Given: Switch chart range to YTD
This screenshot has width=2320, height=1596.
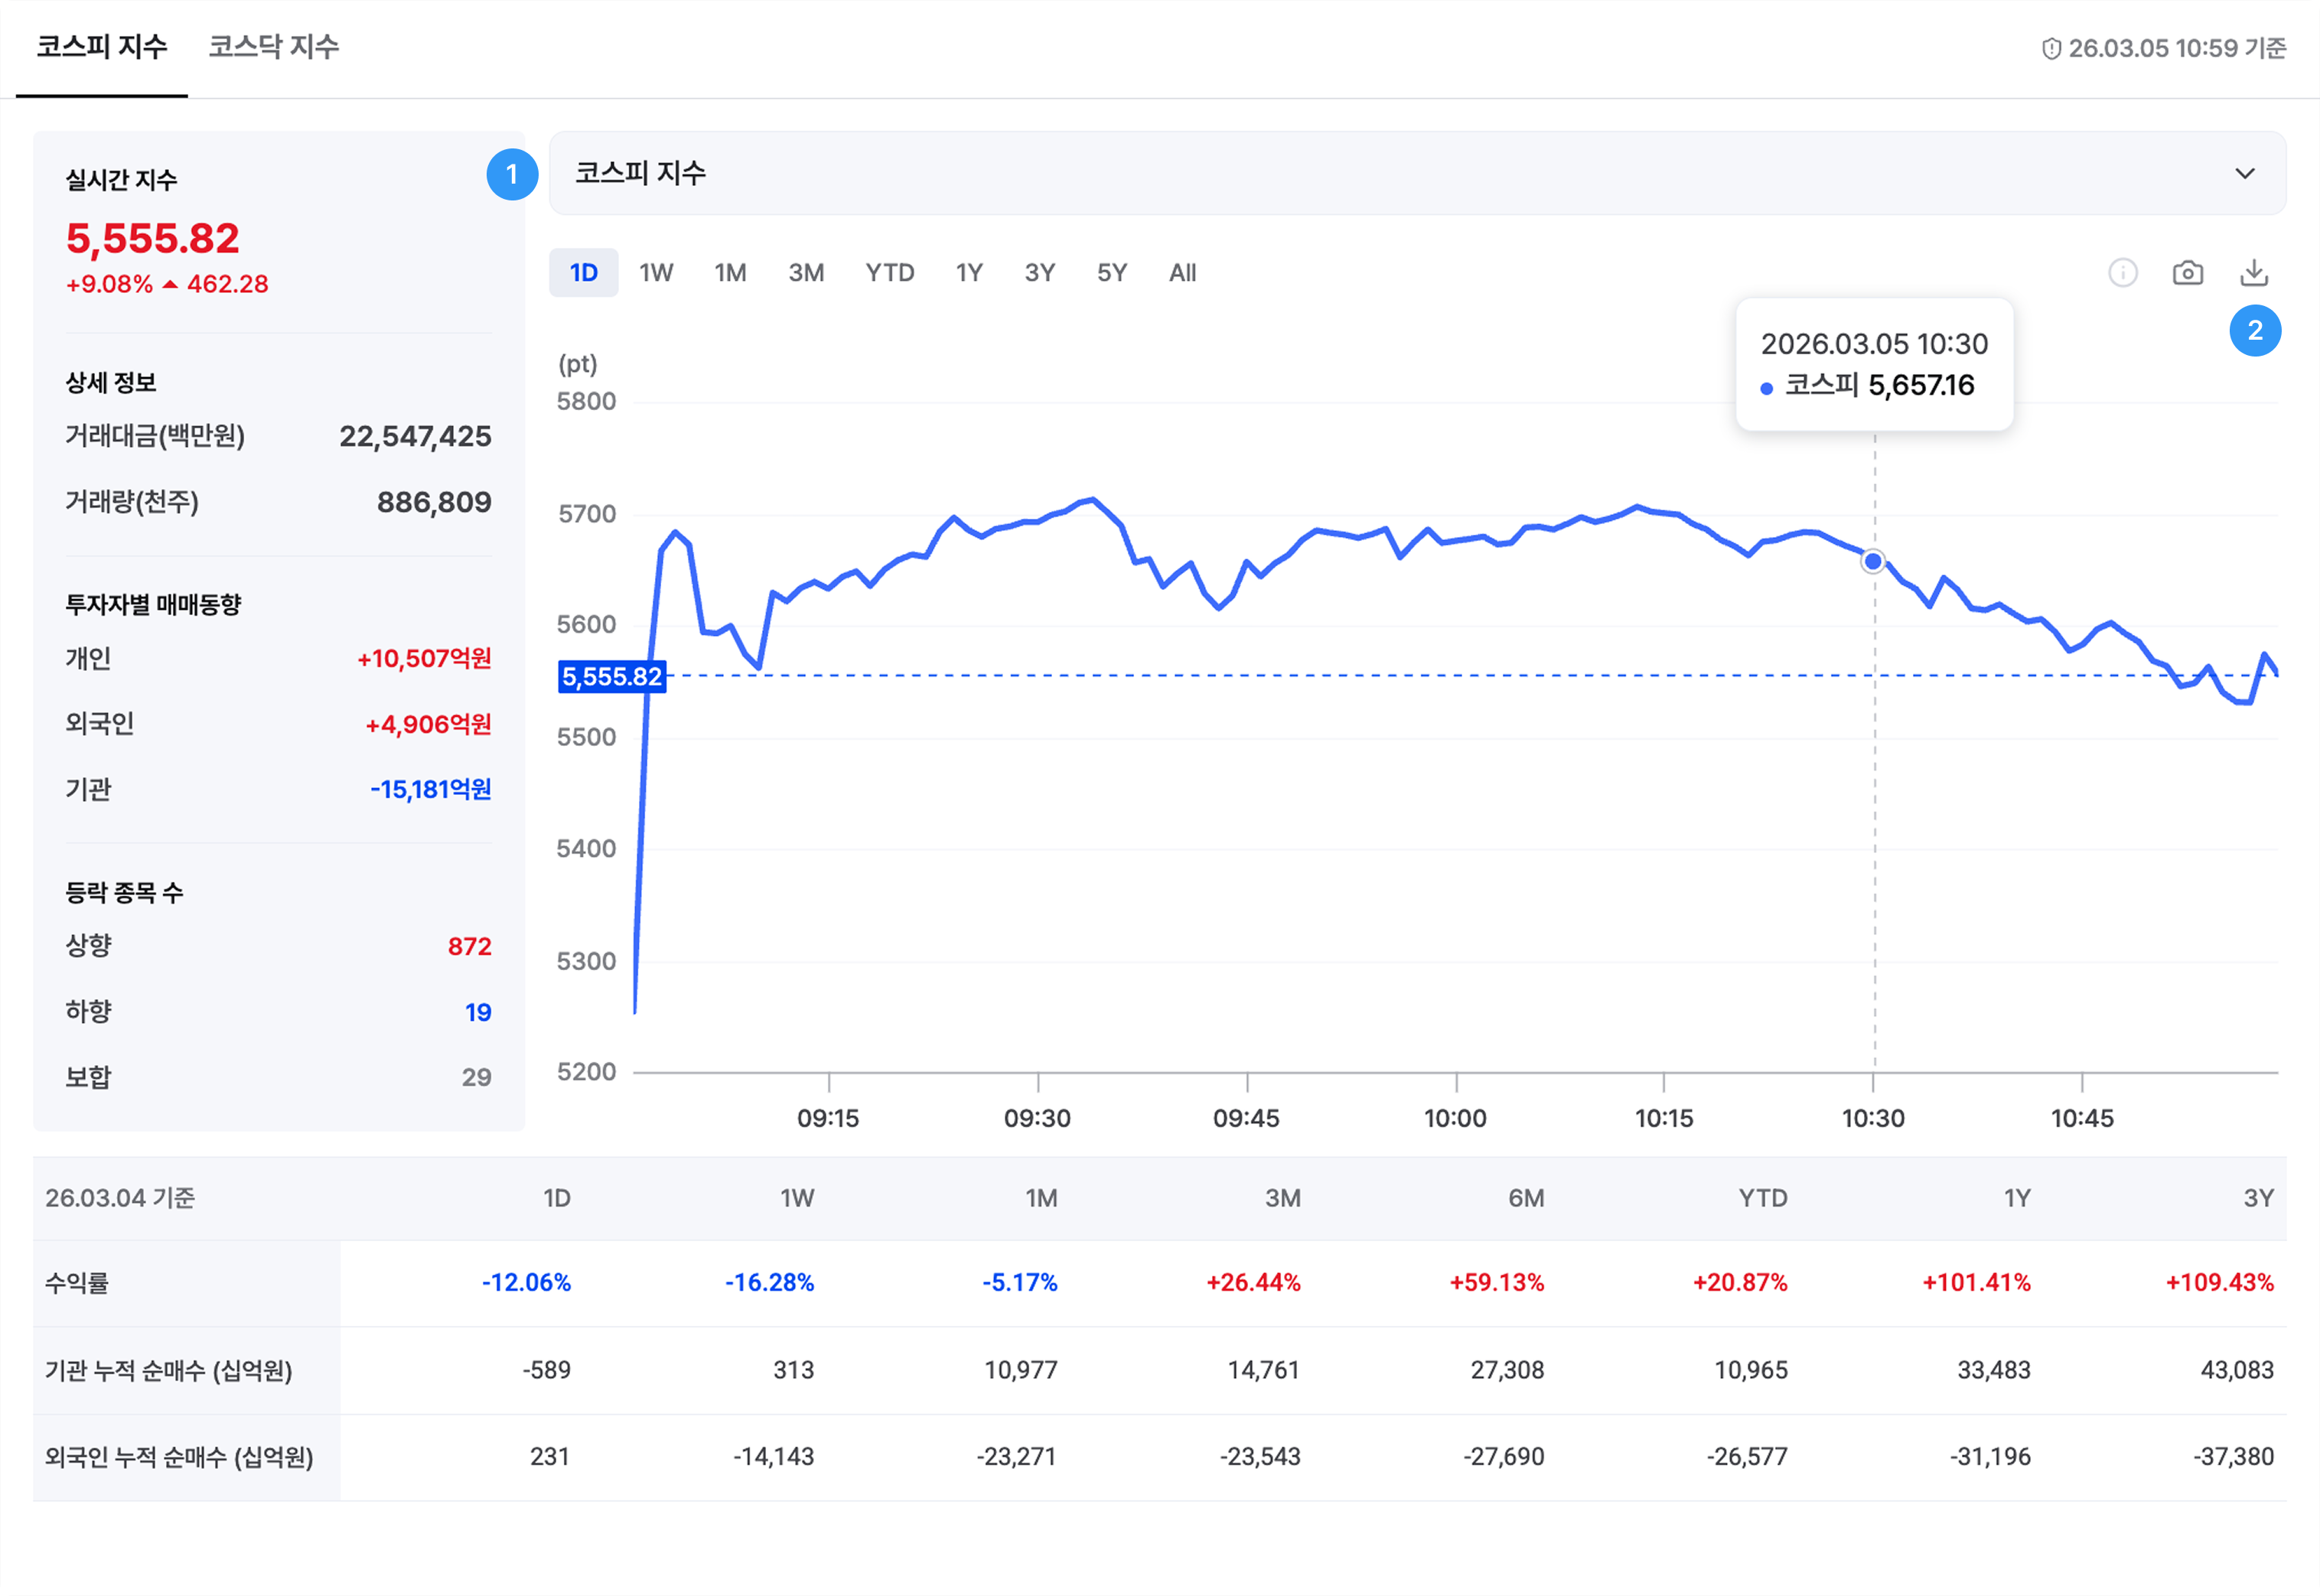Looking at the screenshot, I should tap(889, 273).
